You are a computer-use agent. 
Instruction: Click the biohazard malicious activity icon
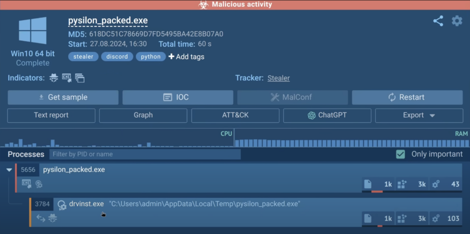[x=203, y=5]
